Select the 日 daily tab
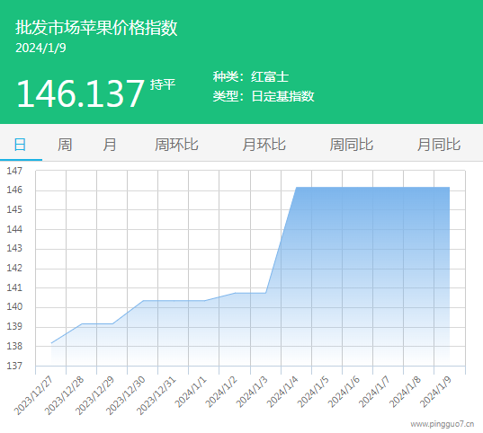Screen dimensions: 483x433 21,145
